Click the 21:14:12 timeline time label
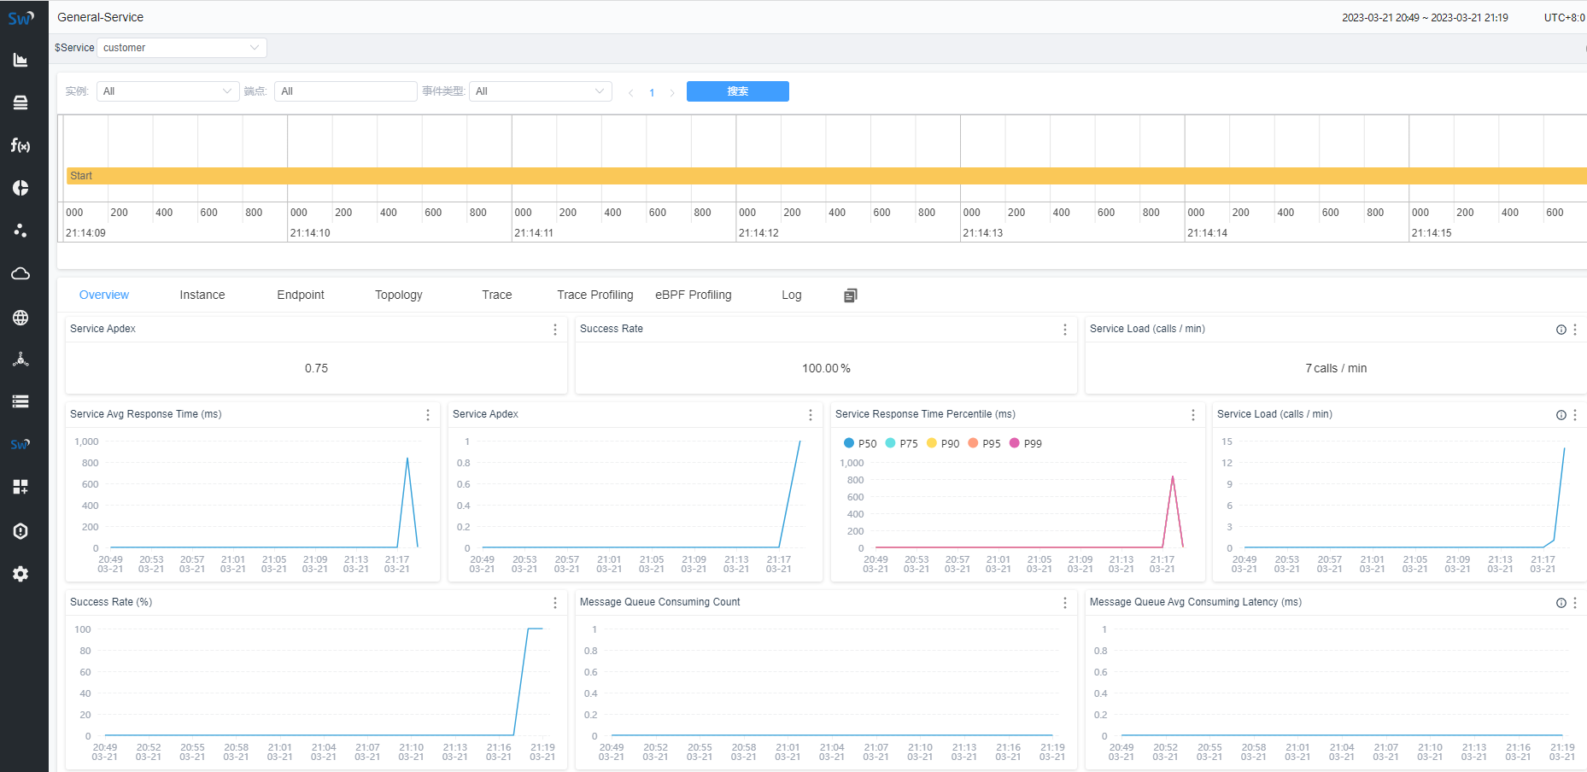 click(758, 233)
